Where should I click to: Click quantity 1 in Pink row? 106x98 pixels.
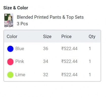click(x=90, y=61)
